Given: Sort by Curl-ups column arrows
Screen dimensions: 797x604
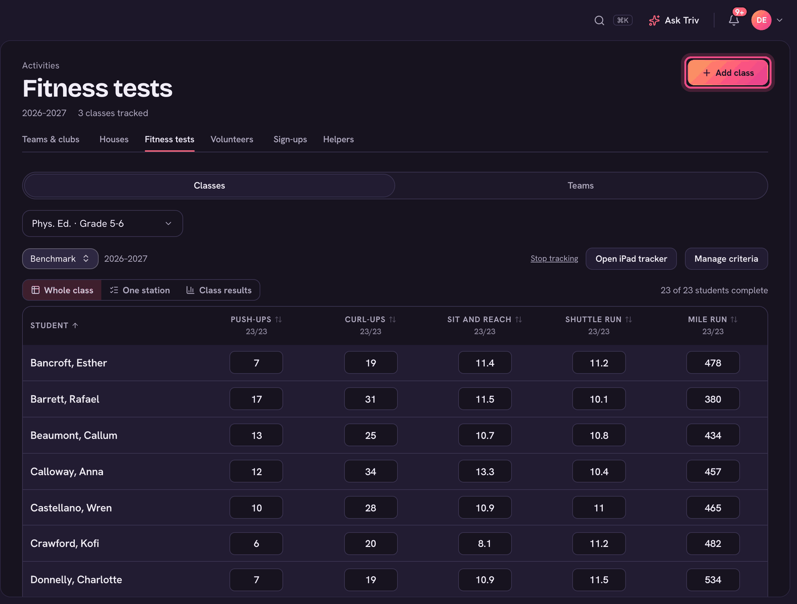Looking at the screenshot, I should point(392,319).
